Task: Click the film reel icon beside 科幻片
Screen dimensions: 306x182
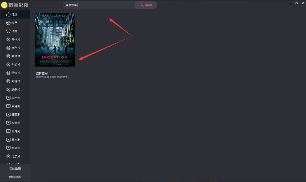Action: point(8,64)
